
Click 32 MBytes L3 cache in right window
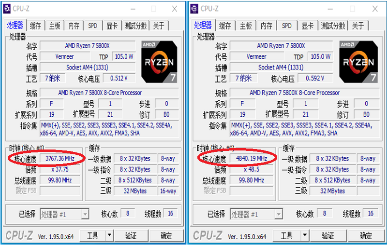point(332,191)
